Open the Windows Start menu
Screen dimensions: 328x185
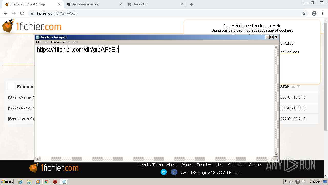pyautogui.click(x=7, y=181)
